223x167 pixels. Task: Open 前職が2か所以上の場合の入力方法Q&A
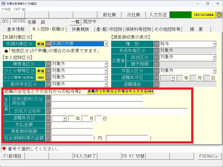tap(120, 91)
